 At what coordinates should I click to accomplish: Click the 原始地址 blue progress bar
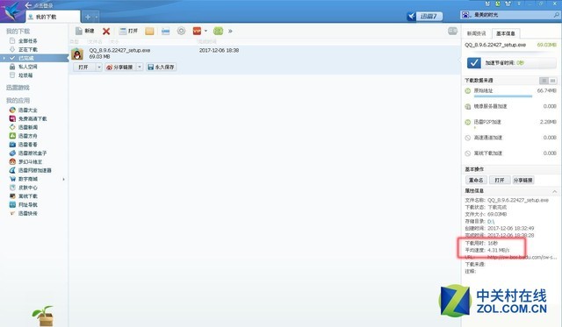(503, 96)
